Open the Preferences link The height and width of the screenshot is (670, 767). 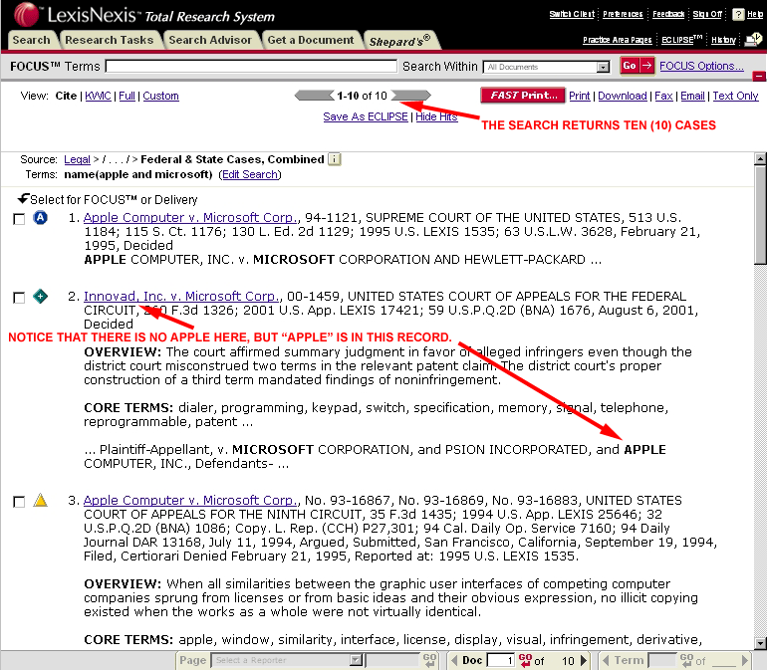[x=623, y=14]
